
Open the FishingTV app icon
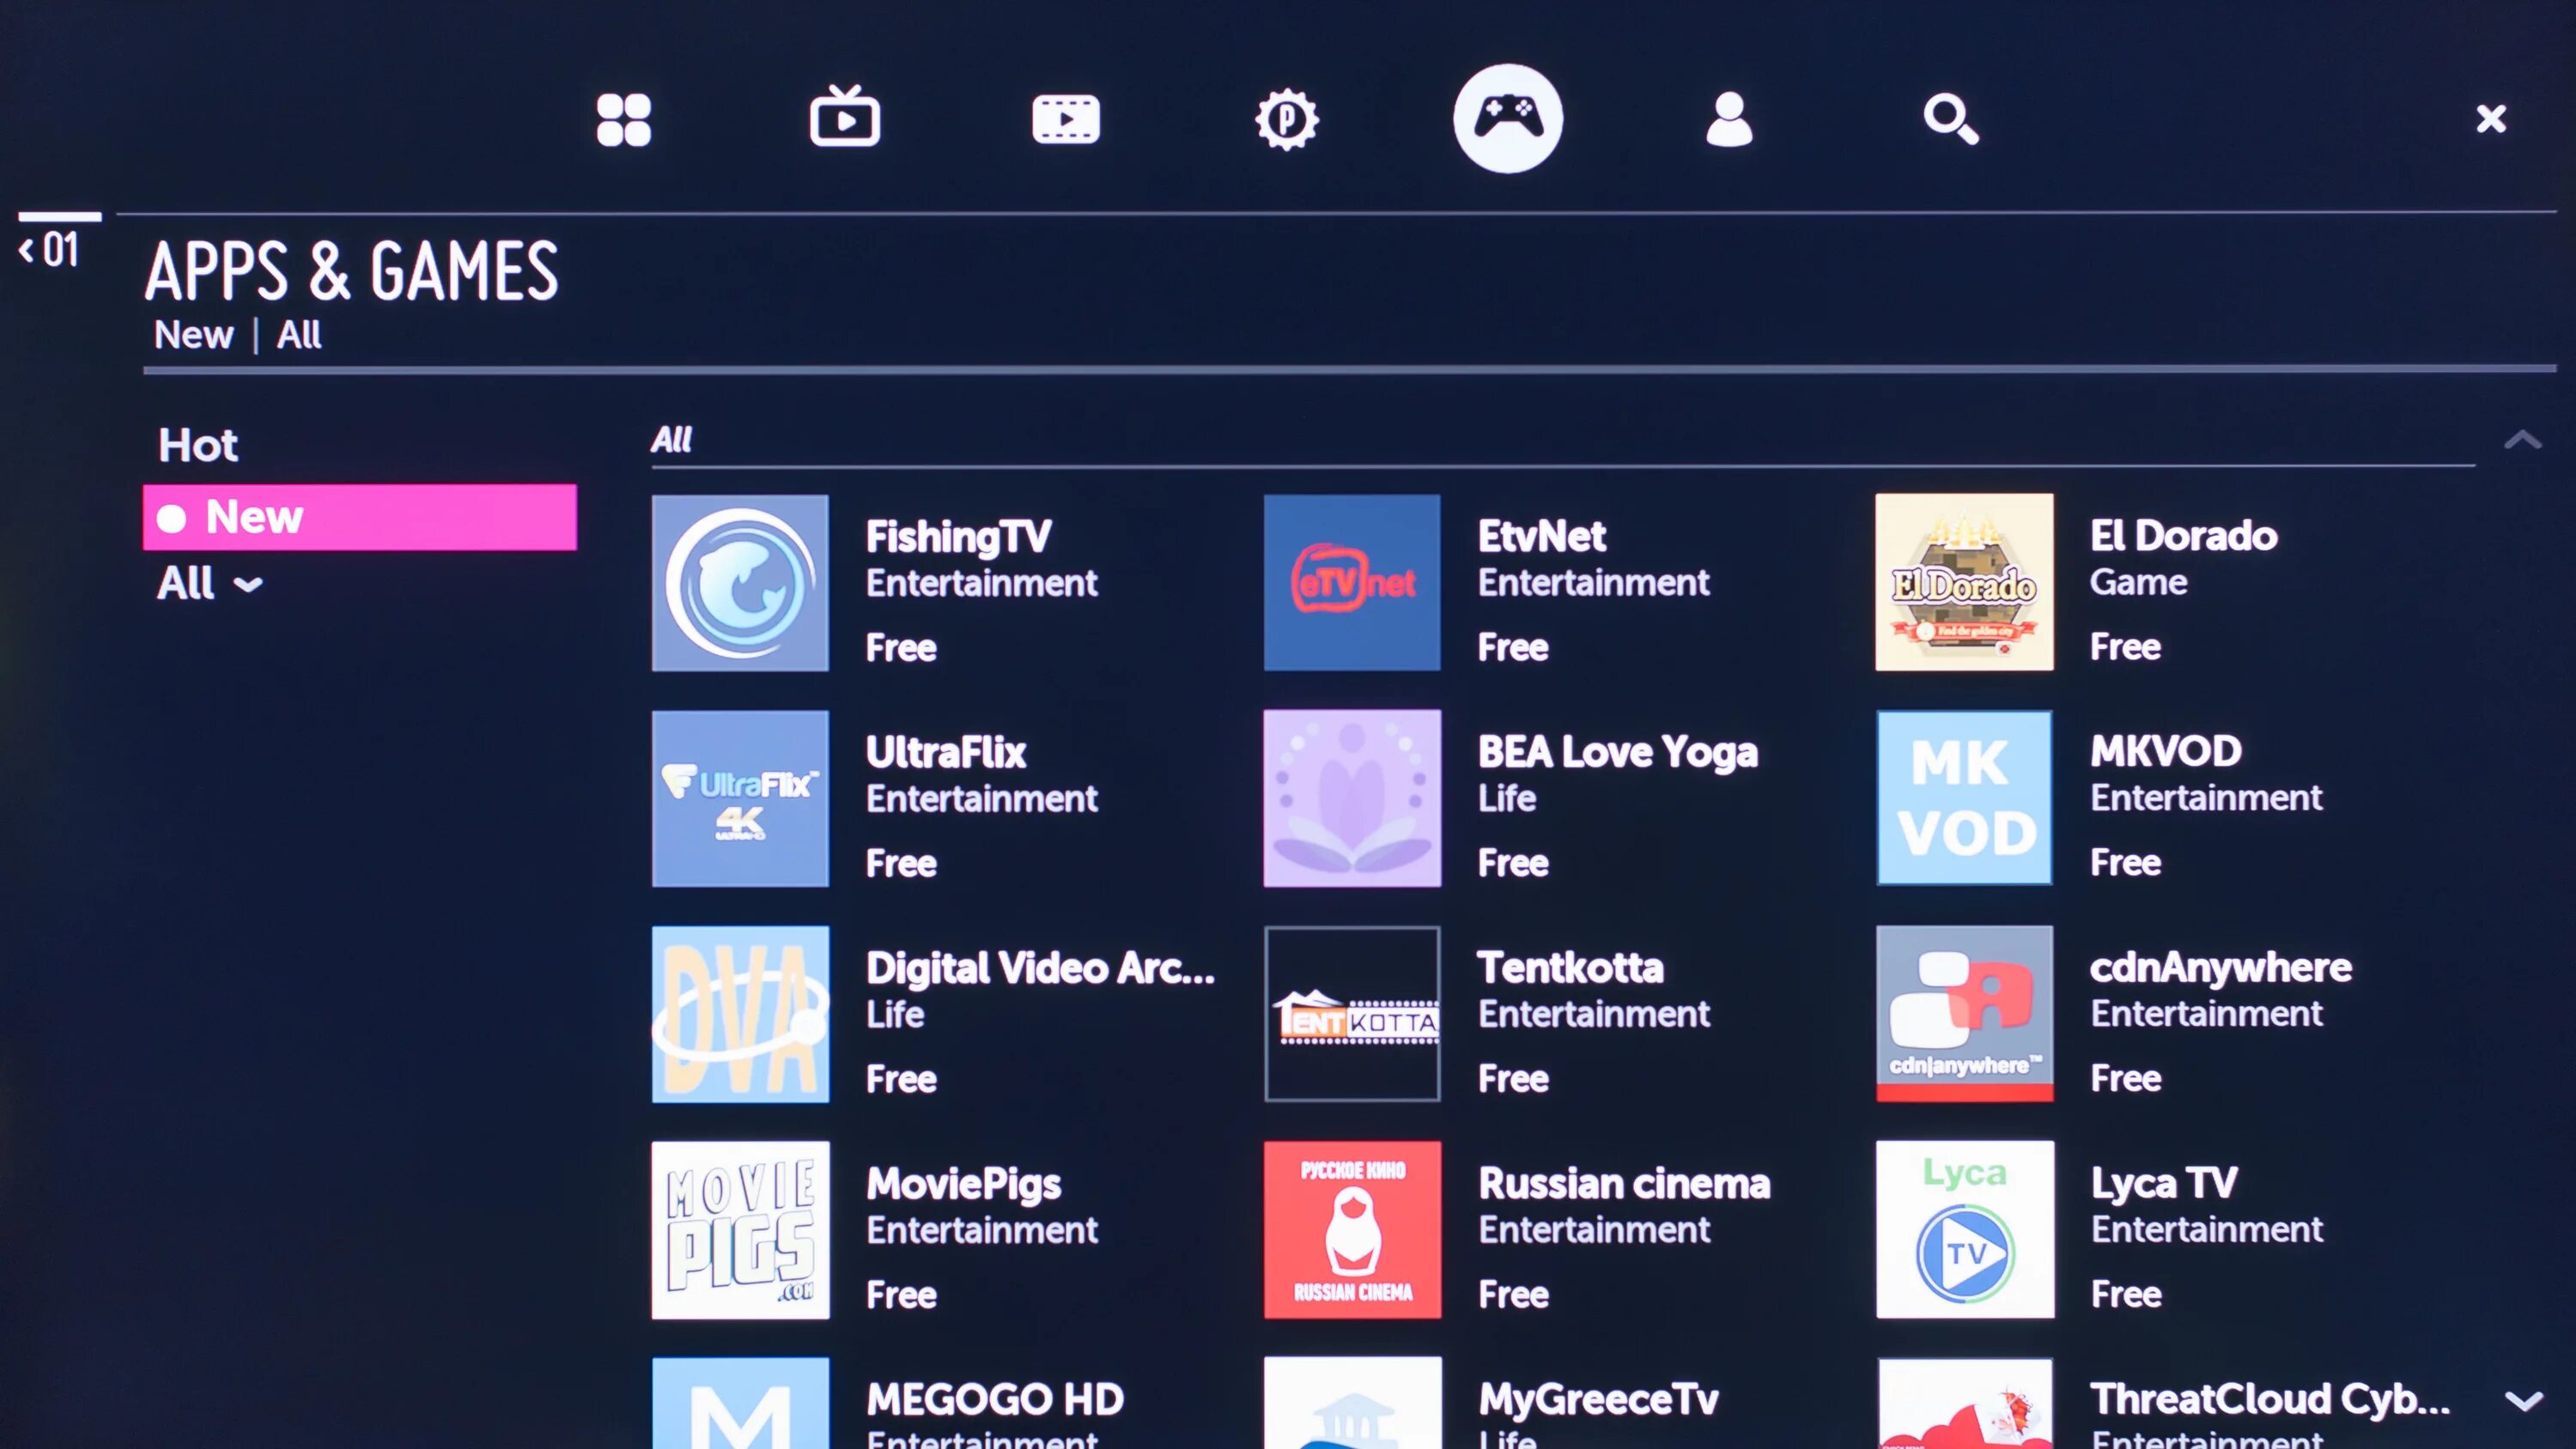[x=740, y=583]
